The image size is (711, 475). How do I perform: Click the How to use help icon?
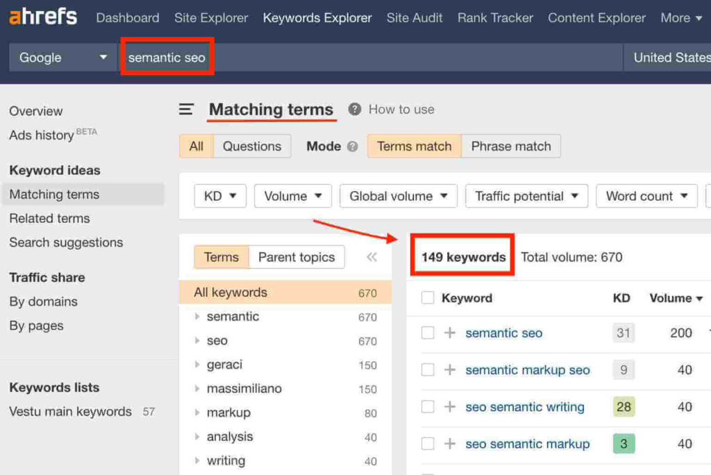[x=354, y=109]
